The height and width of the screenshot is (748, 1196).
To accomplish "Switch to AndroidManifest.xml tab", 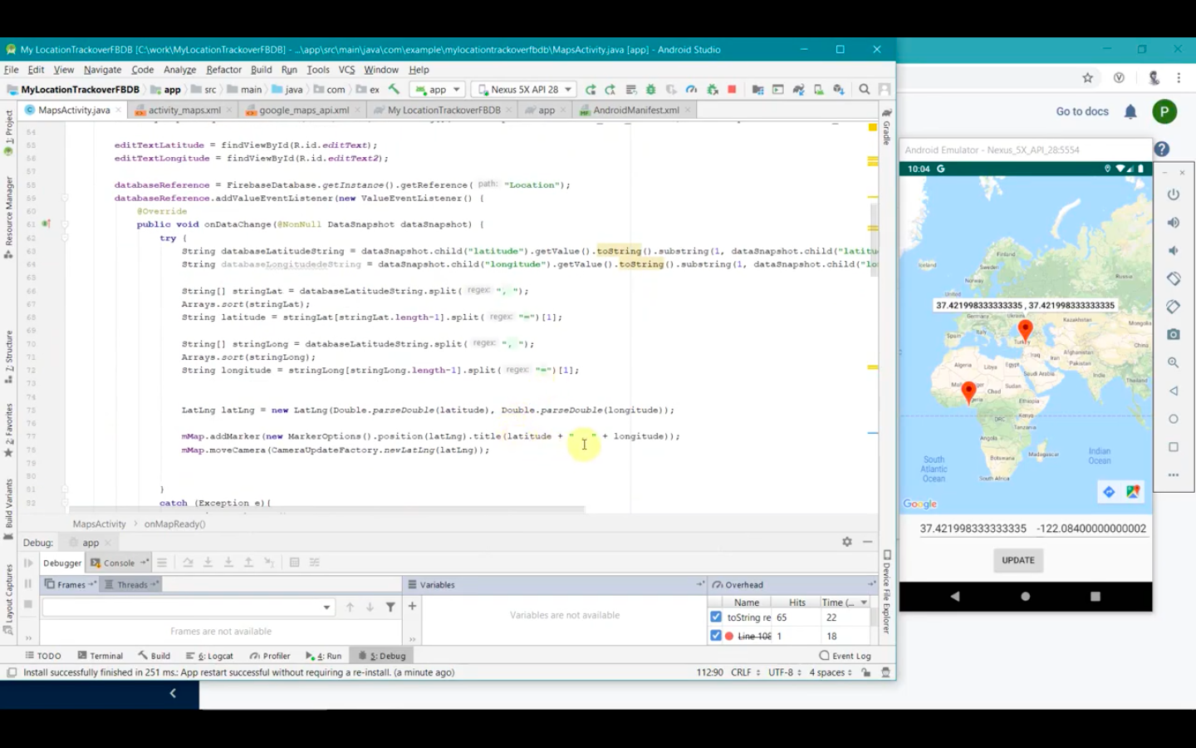I will click(x=636, y=110).
